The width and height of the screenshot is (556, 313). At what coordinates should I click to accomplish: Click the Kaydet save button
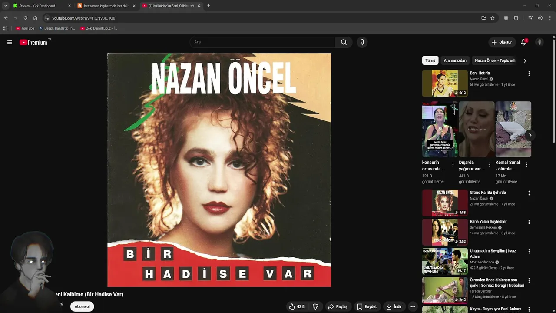367,306
